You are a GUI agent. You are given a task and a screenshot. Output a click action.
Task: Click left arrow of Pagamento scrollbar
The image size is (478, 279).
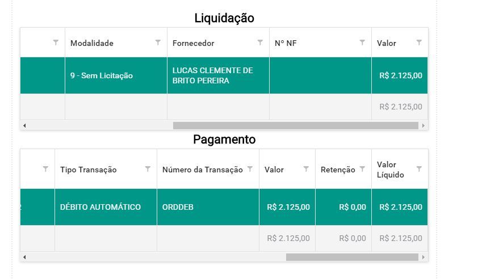(24, 257)
